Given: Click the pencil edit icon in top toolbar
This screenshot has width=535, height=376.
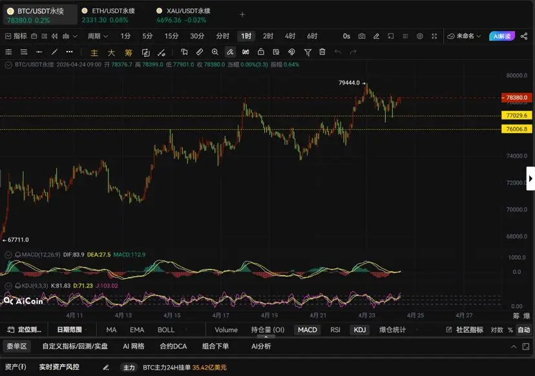Looking at the screenshot, I should point(376,36).
